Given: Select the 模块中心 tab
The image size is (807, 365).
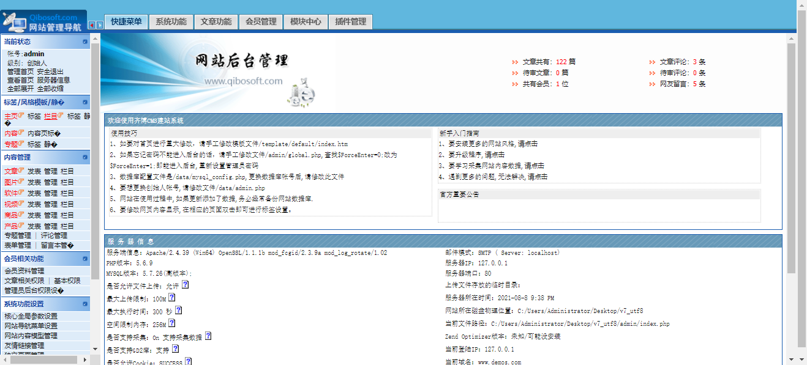Looking at the screenshot, I should (x=306, y=21).
